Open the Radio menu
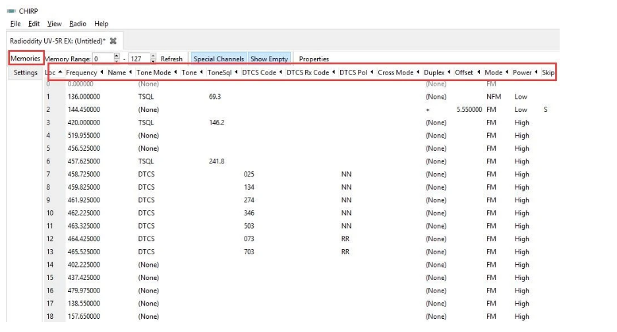Image resolution: width=617 pixels, height=332 pixels. 77,24
